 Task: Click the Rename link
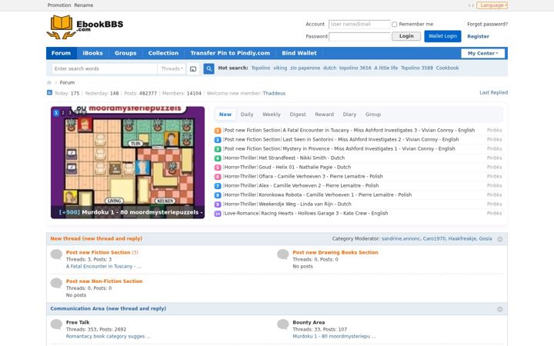tap(84, 5)
